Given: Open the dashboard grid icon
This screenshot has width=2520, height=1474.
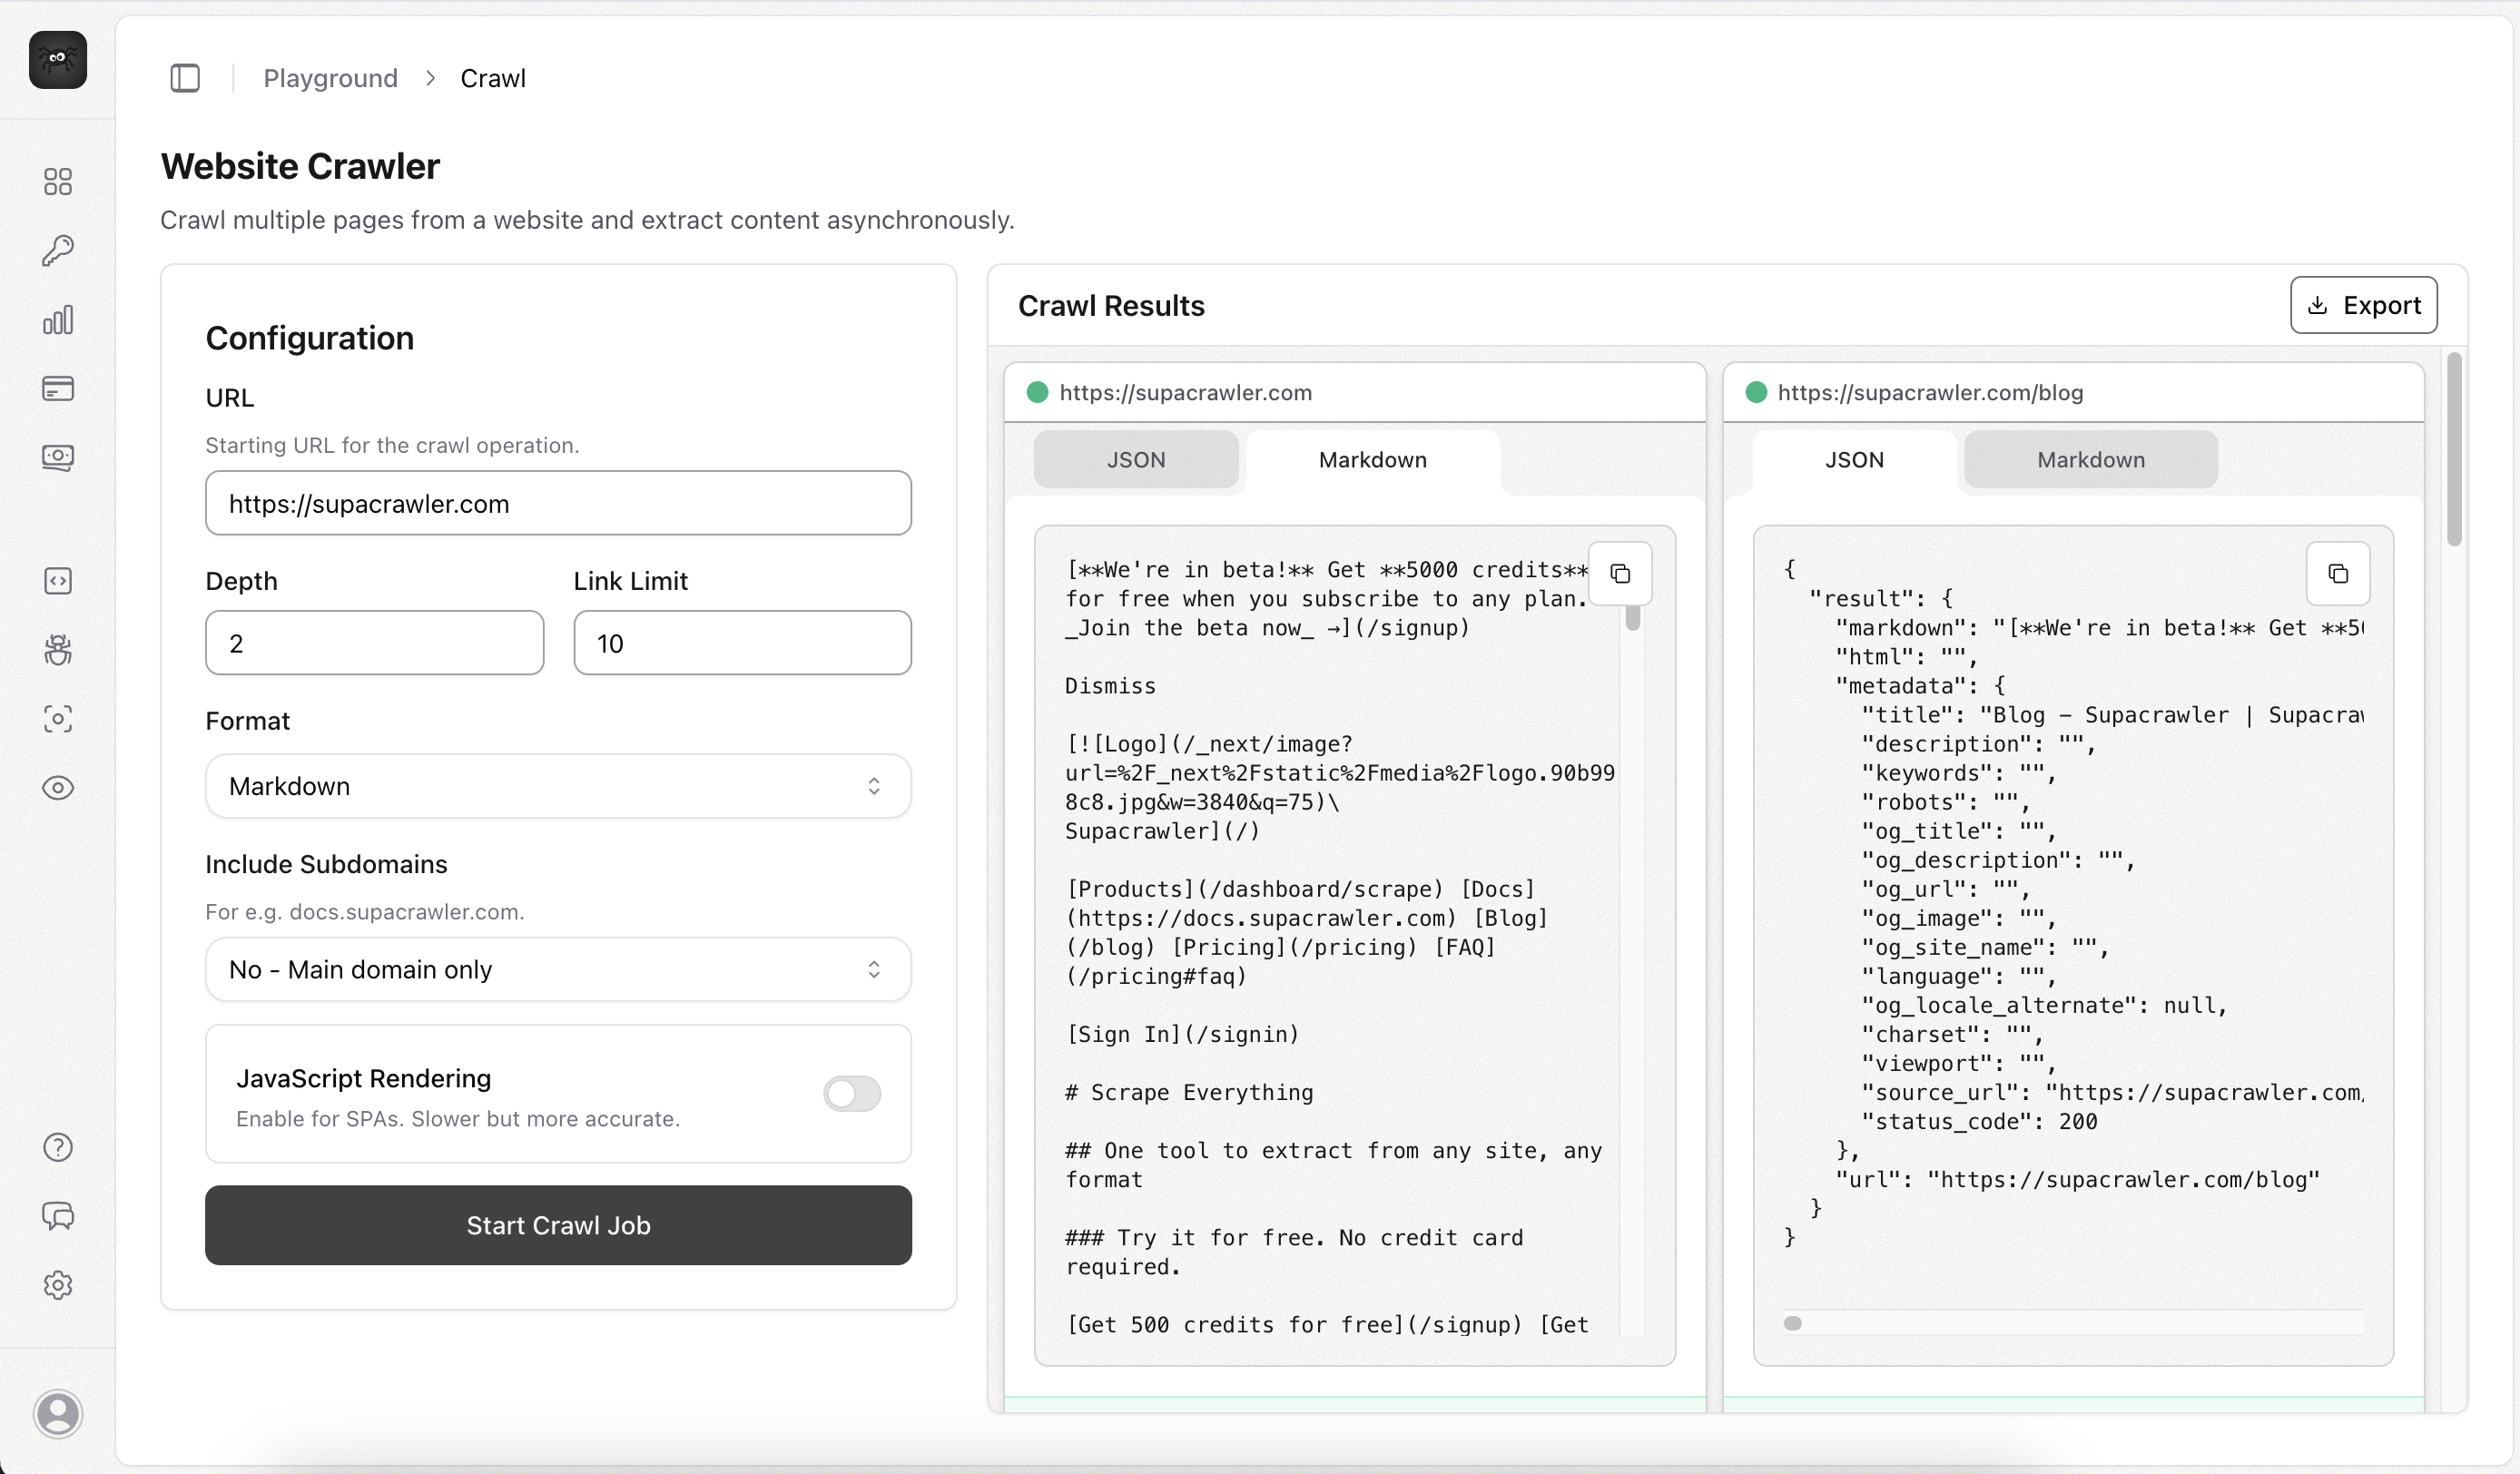Looking at the screenshot, I should pos(58,181).
